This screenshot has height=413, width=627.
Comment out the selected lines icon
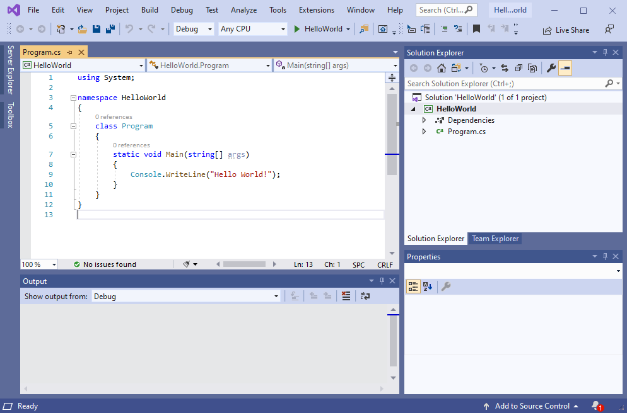[x=444, y=29]
